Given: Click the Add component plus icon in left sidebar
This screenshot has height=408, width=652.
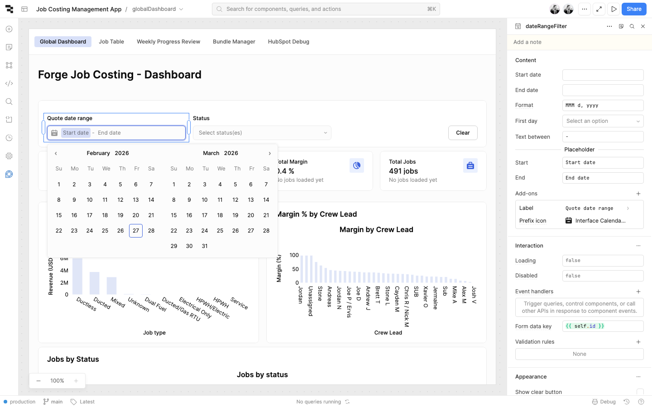Looking at the screenshot, I should click(9, 29).
